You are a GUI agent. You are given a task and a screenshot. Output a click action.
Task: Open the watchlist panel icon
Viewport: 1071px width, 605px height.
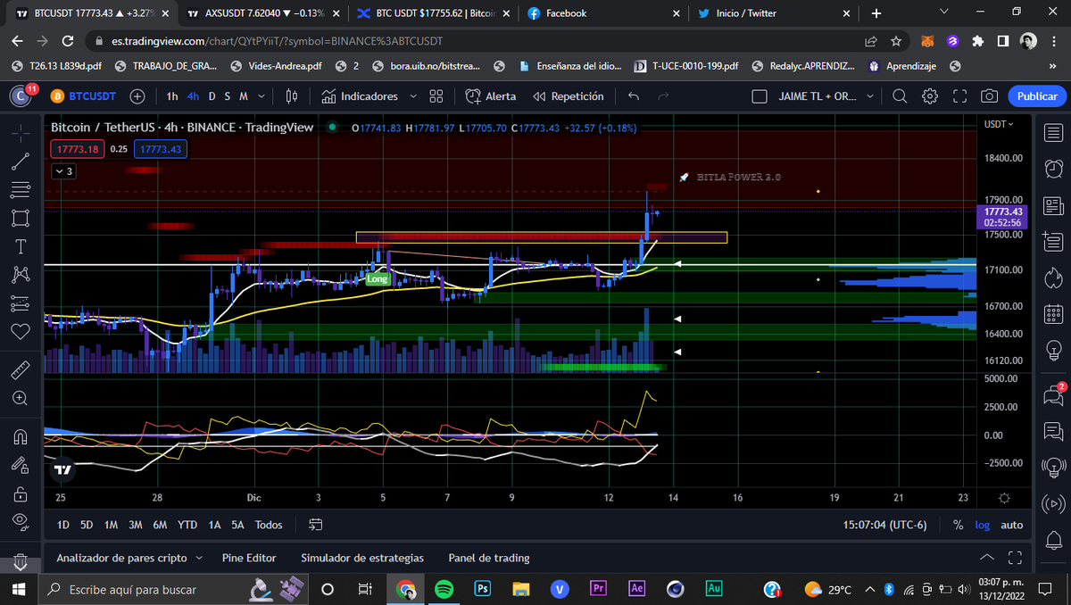pyautogui.click(x=1053, y=134)
